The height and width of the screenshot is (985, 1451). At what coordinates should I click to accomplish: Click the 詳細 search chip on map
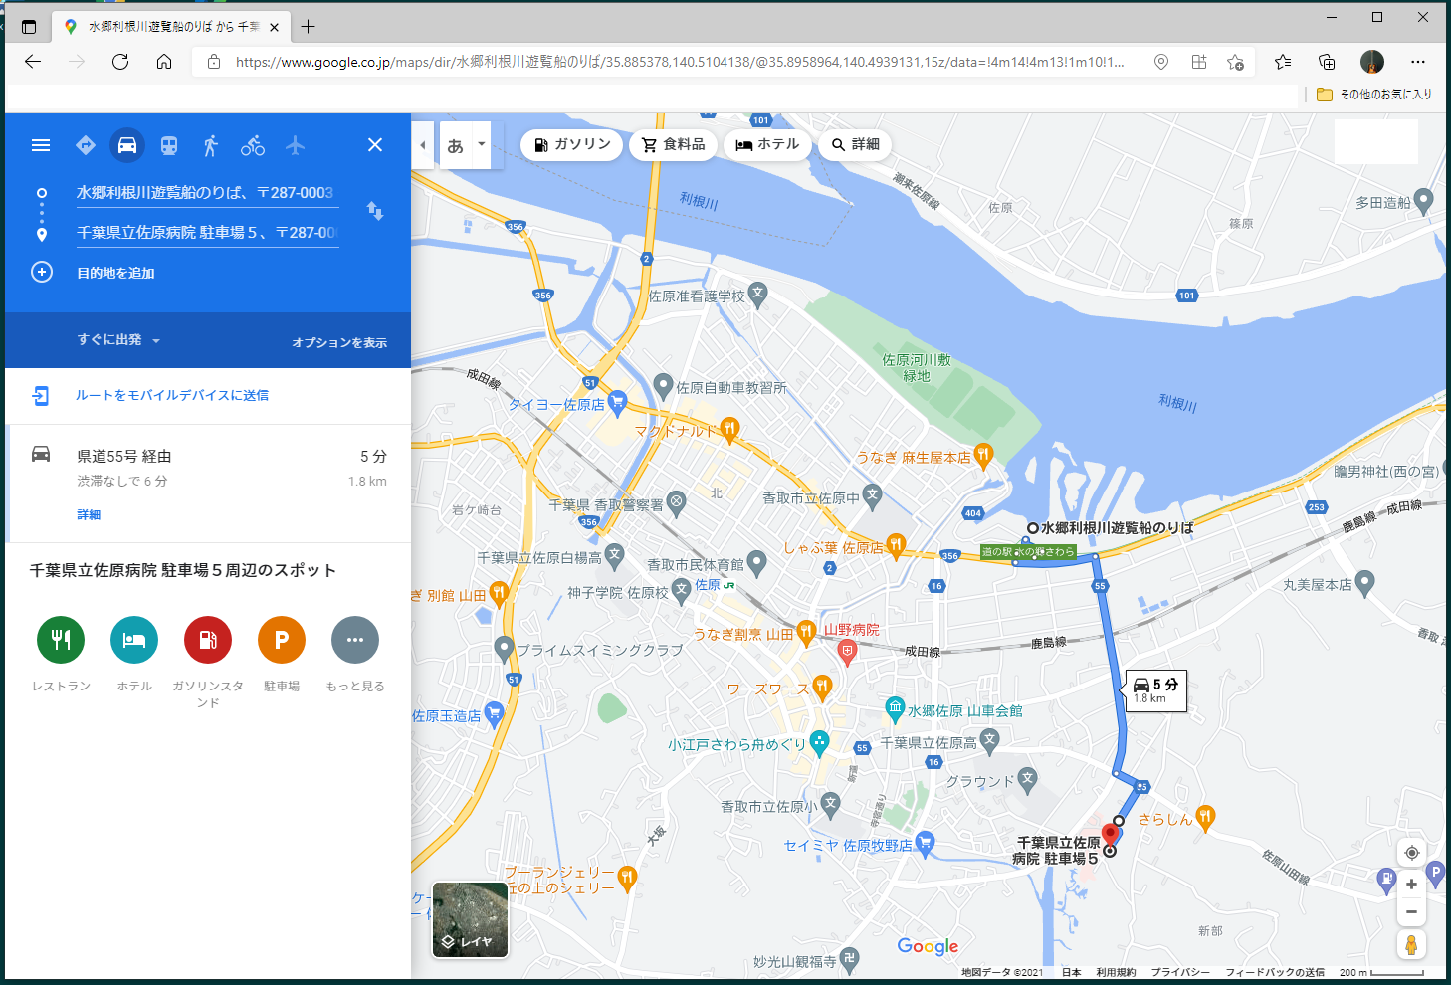pyautogui.click(x=856, y=145)
